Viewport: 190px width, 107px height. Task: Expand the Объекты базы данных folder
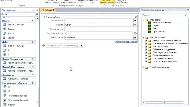[x=146, y=49]
